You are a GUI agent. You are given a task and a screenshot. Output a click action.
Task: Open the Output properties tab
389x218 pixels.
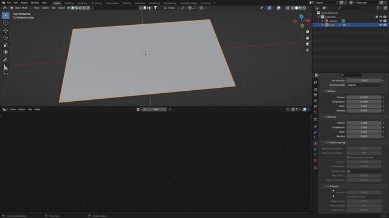[x=315, y=95]
